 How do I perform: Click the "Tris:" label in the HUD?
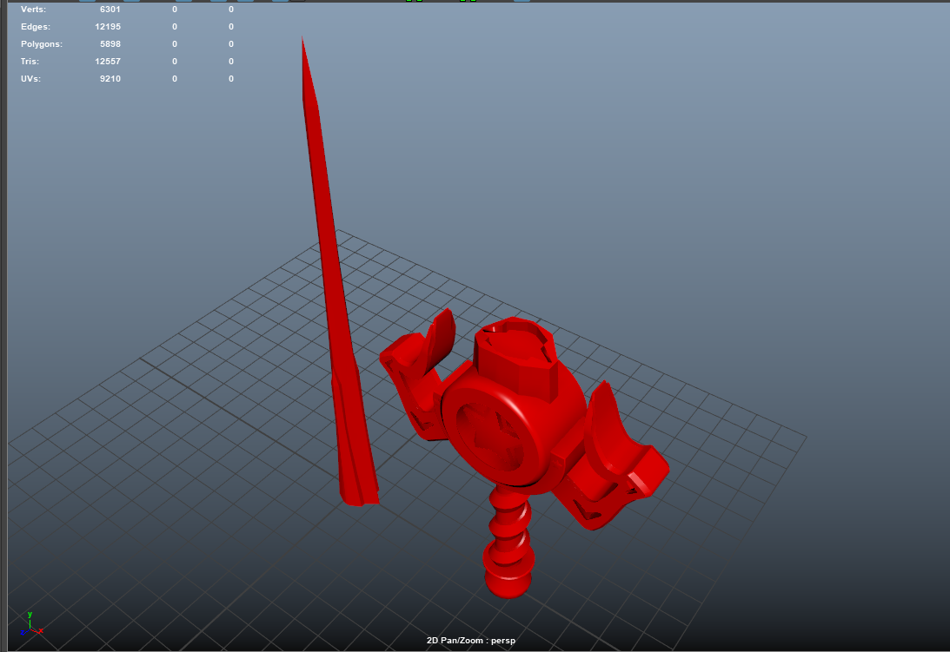coord(30,61)
